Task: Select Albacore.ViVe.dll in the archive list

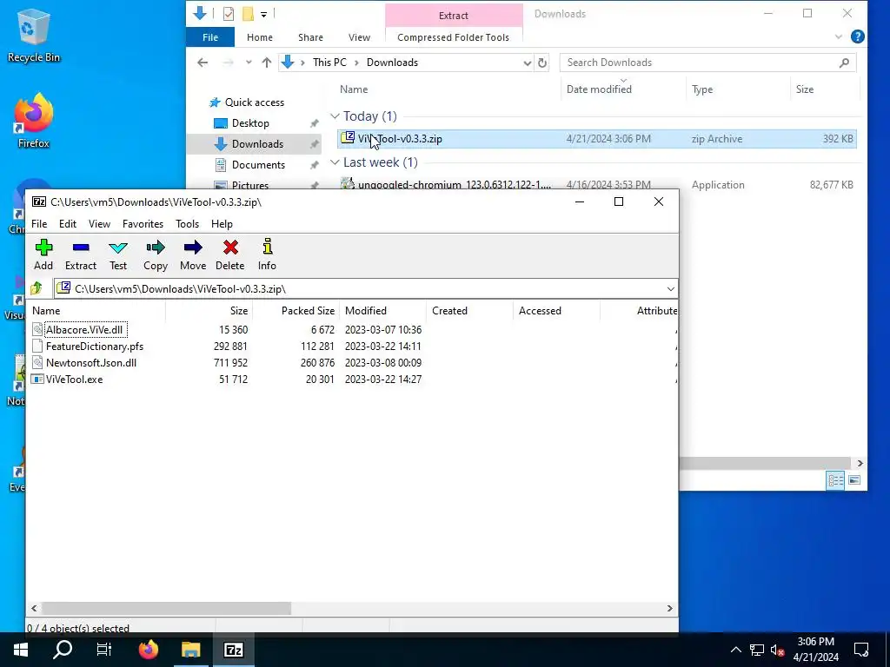Action: click(84, 329)
